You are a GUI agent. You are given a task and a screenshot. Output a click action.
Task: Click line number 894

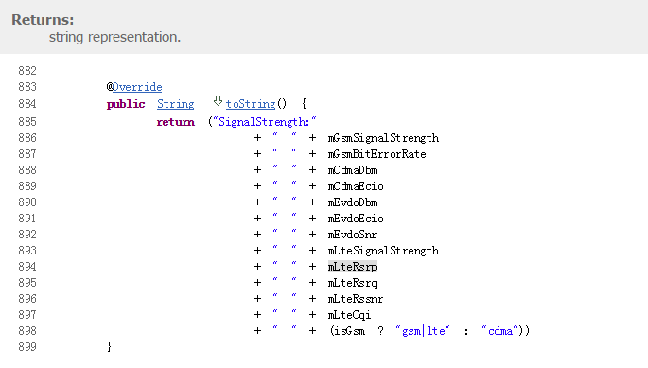(27, 267)
